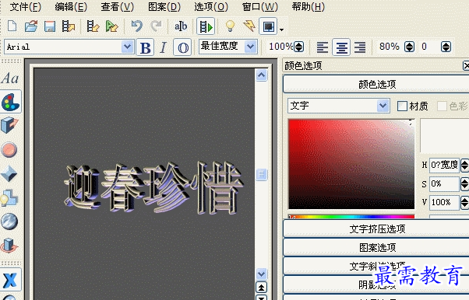
Task: Click the blue X icon in sidebar
Action: click(10, 280)
